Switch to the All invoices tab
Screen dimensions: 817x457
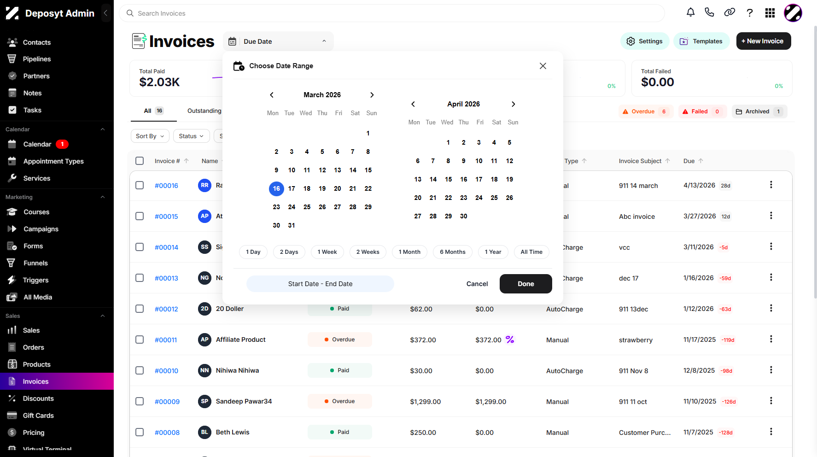click(153, 111)
